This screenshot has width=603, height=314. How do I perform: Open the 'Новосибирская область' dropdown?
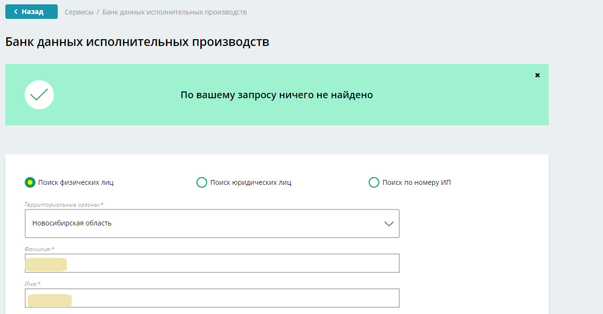click(212, 224)
